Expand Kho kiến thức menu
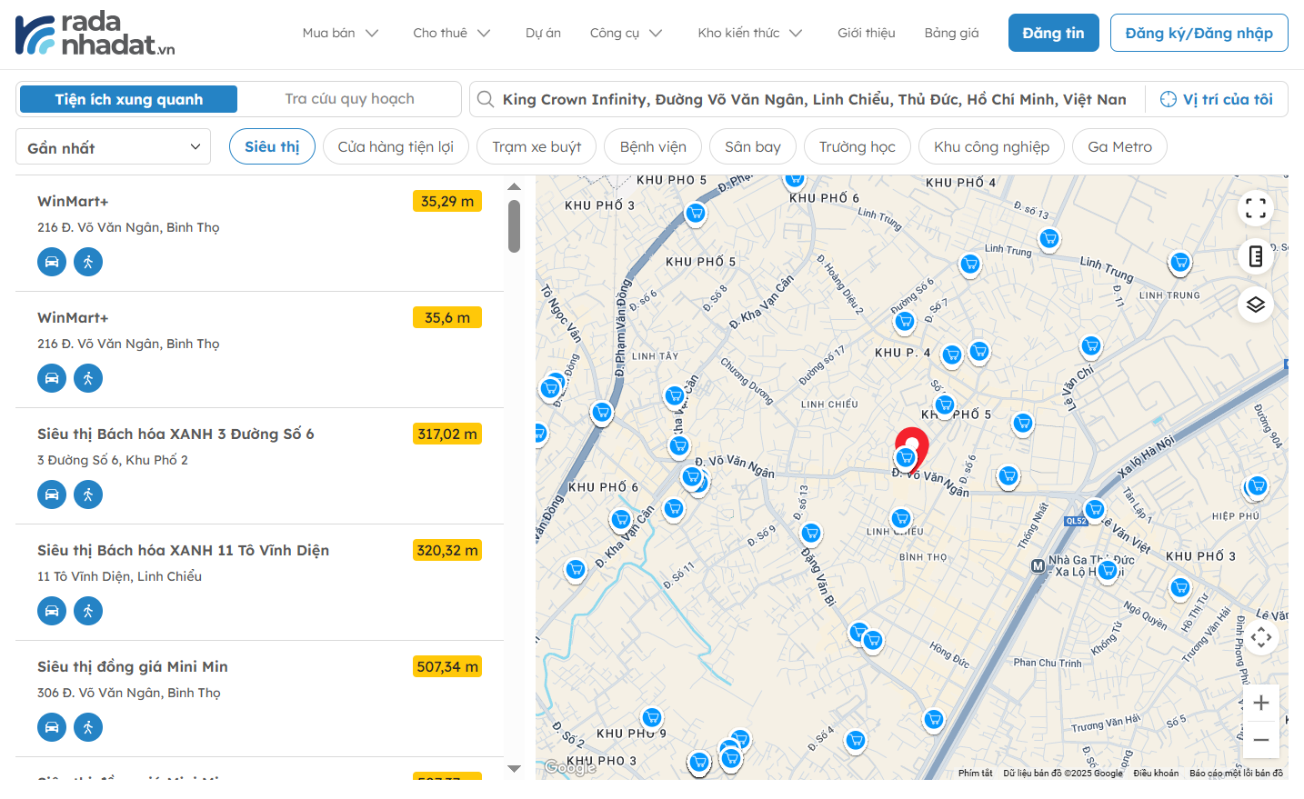 click(x=750, y=33)
